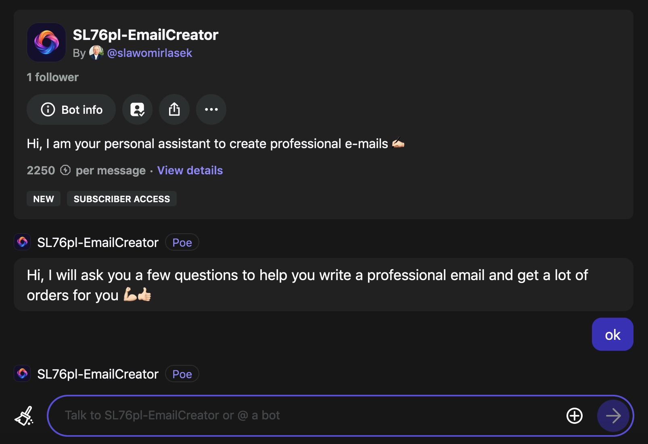Screen dimensions: 648x444
Task: Clear chat context with broom icon
Action: pyautogui.click(x=24, y=416)
